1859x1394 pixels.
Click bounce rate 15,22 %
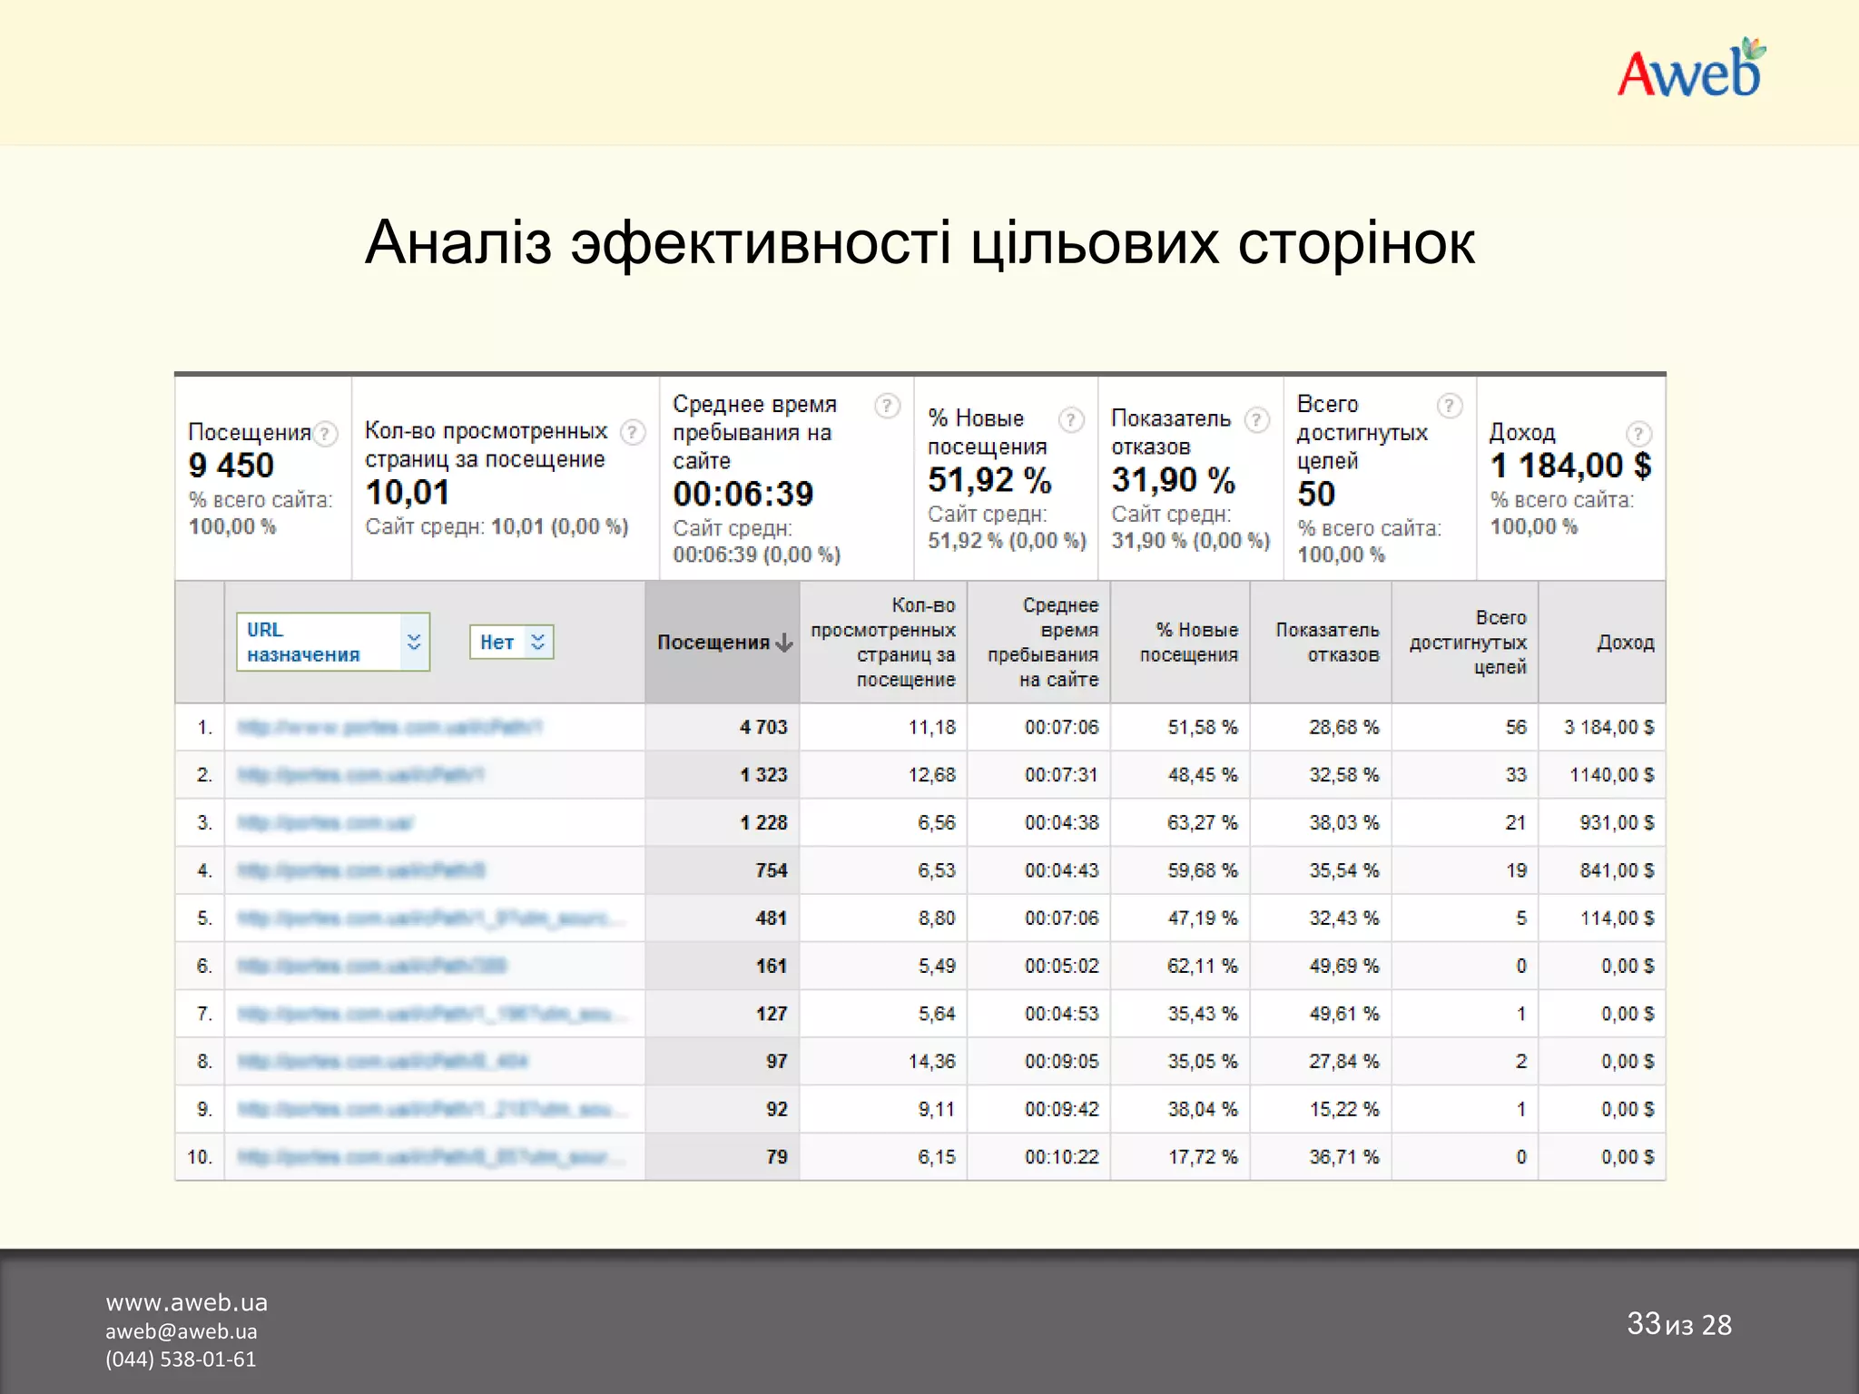pyautogui.click(x=1343, y=1109)
